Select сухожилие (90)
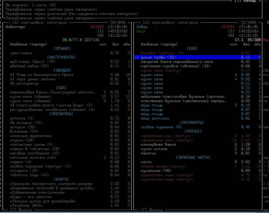This screenshot has height=213, width=269. [201, 171]
